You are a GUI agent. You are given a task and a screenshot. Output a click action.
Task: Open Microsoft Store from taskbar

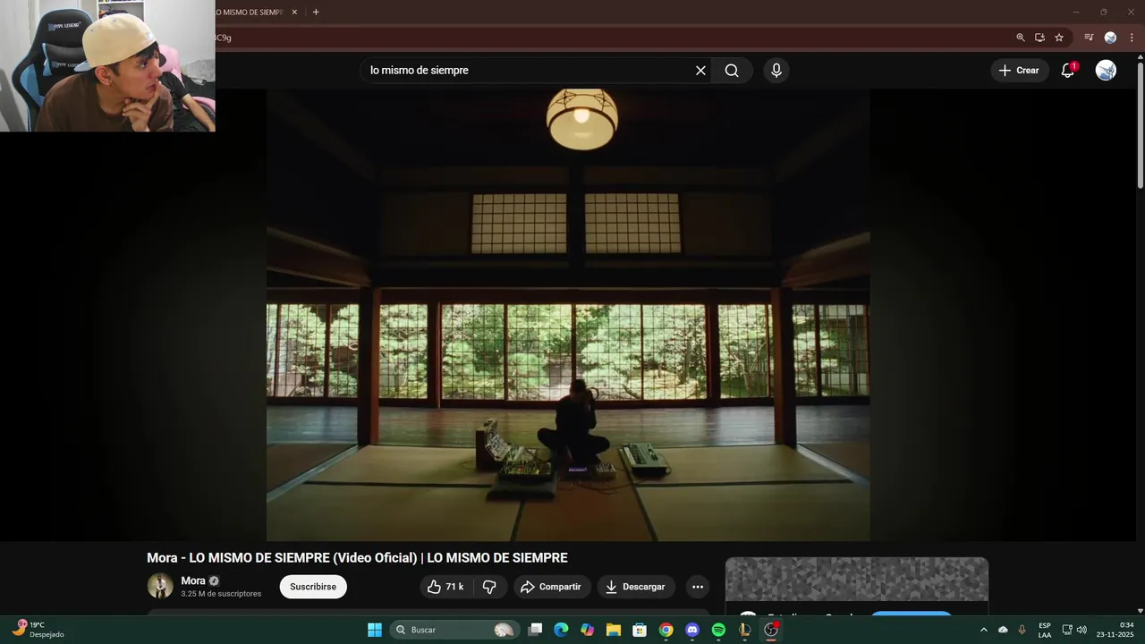640,630
